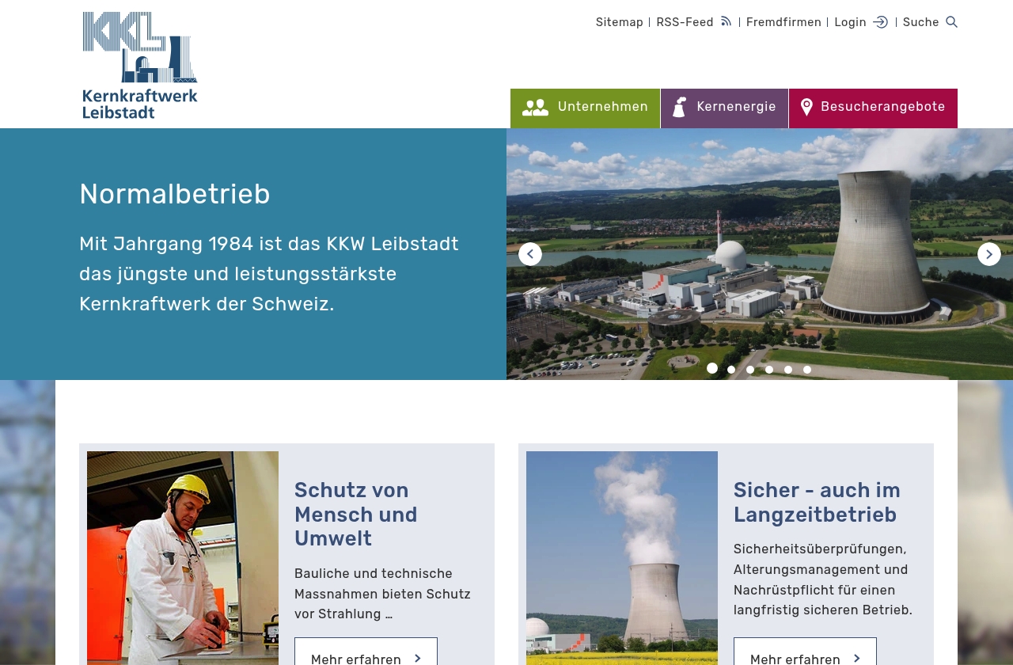Viewport: 1013px width, 665px height.
Task: Open the Besucherangebote menu
Action: 874,108
